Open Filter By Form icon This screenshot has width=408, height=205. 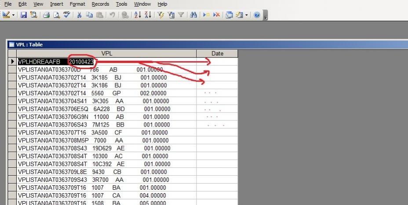tap(171, 15)
